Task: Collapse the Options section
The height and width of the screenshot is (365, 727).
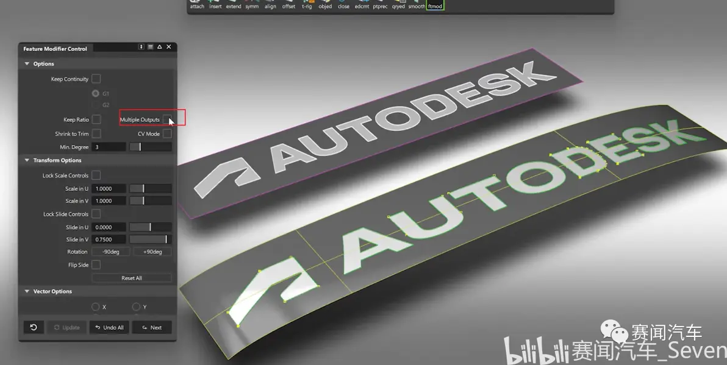Action: coord(27,63)
